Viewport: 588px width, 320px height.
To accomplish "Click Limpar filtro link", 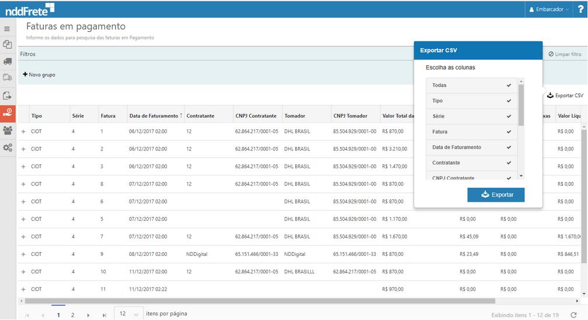I will pyautogui.click(x=565, y=54).
